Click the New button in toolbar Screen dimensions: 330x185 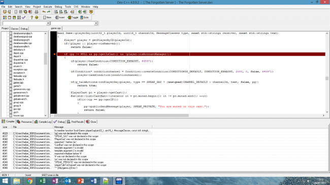[47, 17]
